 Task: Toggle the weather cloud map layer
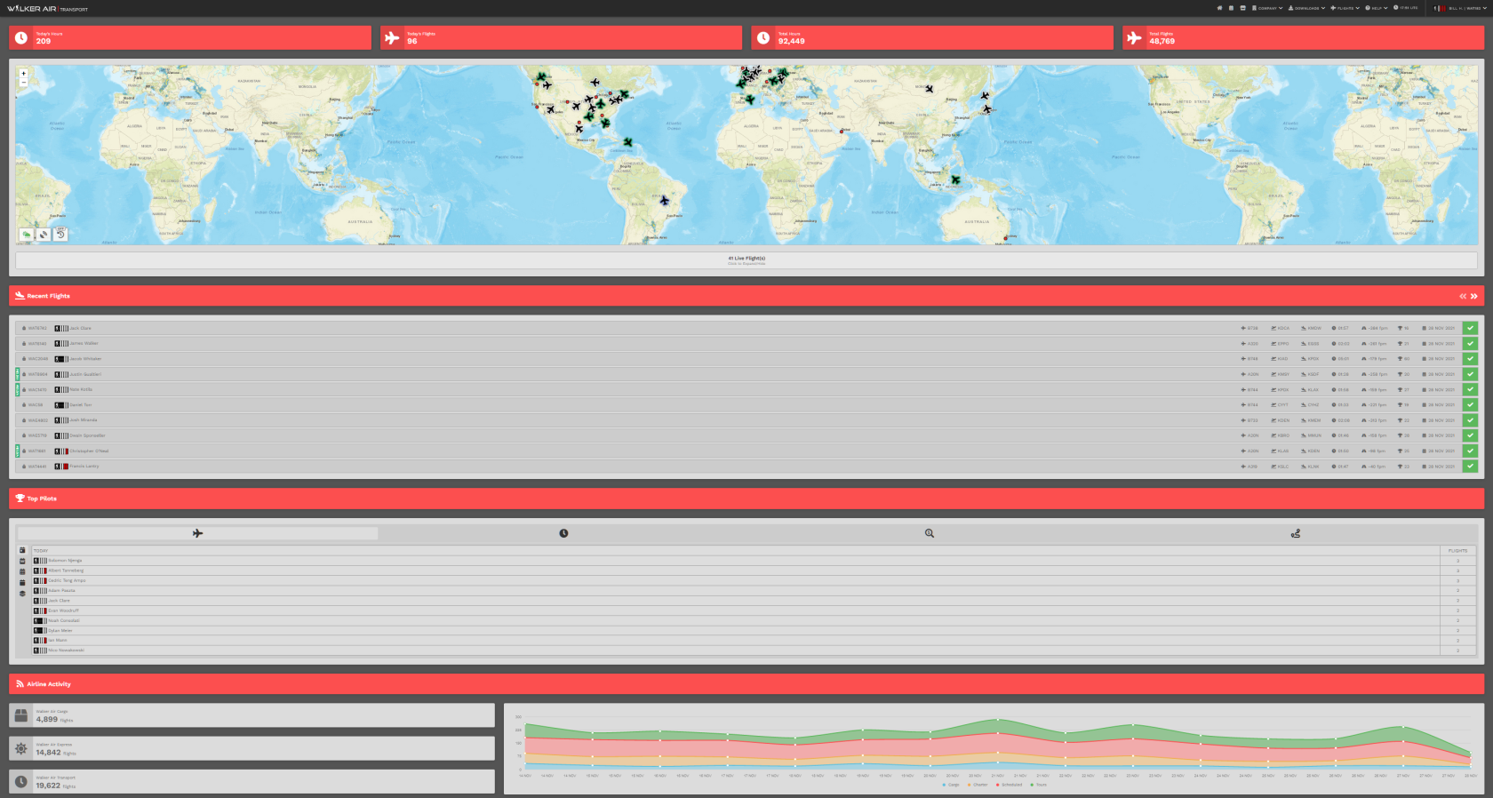pyautogui.click(x=27, y=235)
